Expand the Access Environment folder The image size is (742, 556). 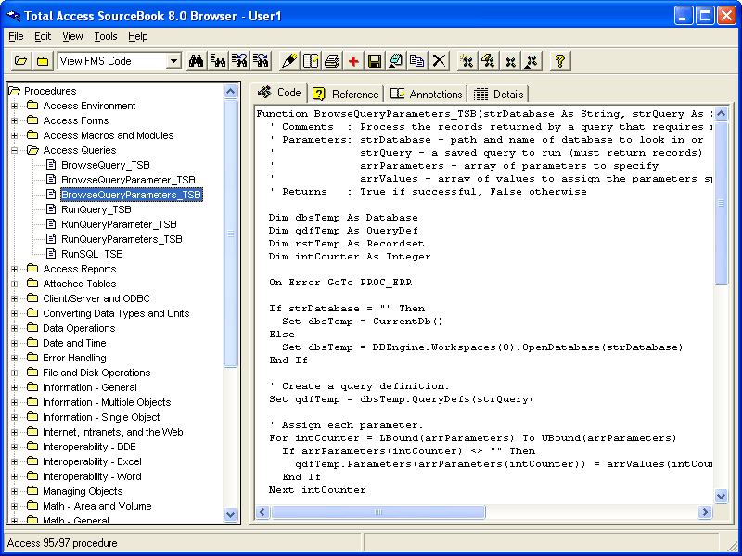[x=14, y=106]
